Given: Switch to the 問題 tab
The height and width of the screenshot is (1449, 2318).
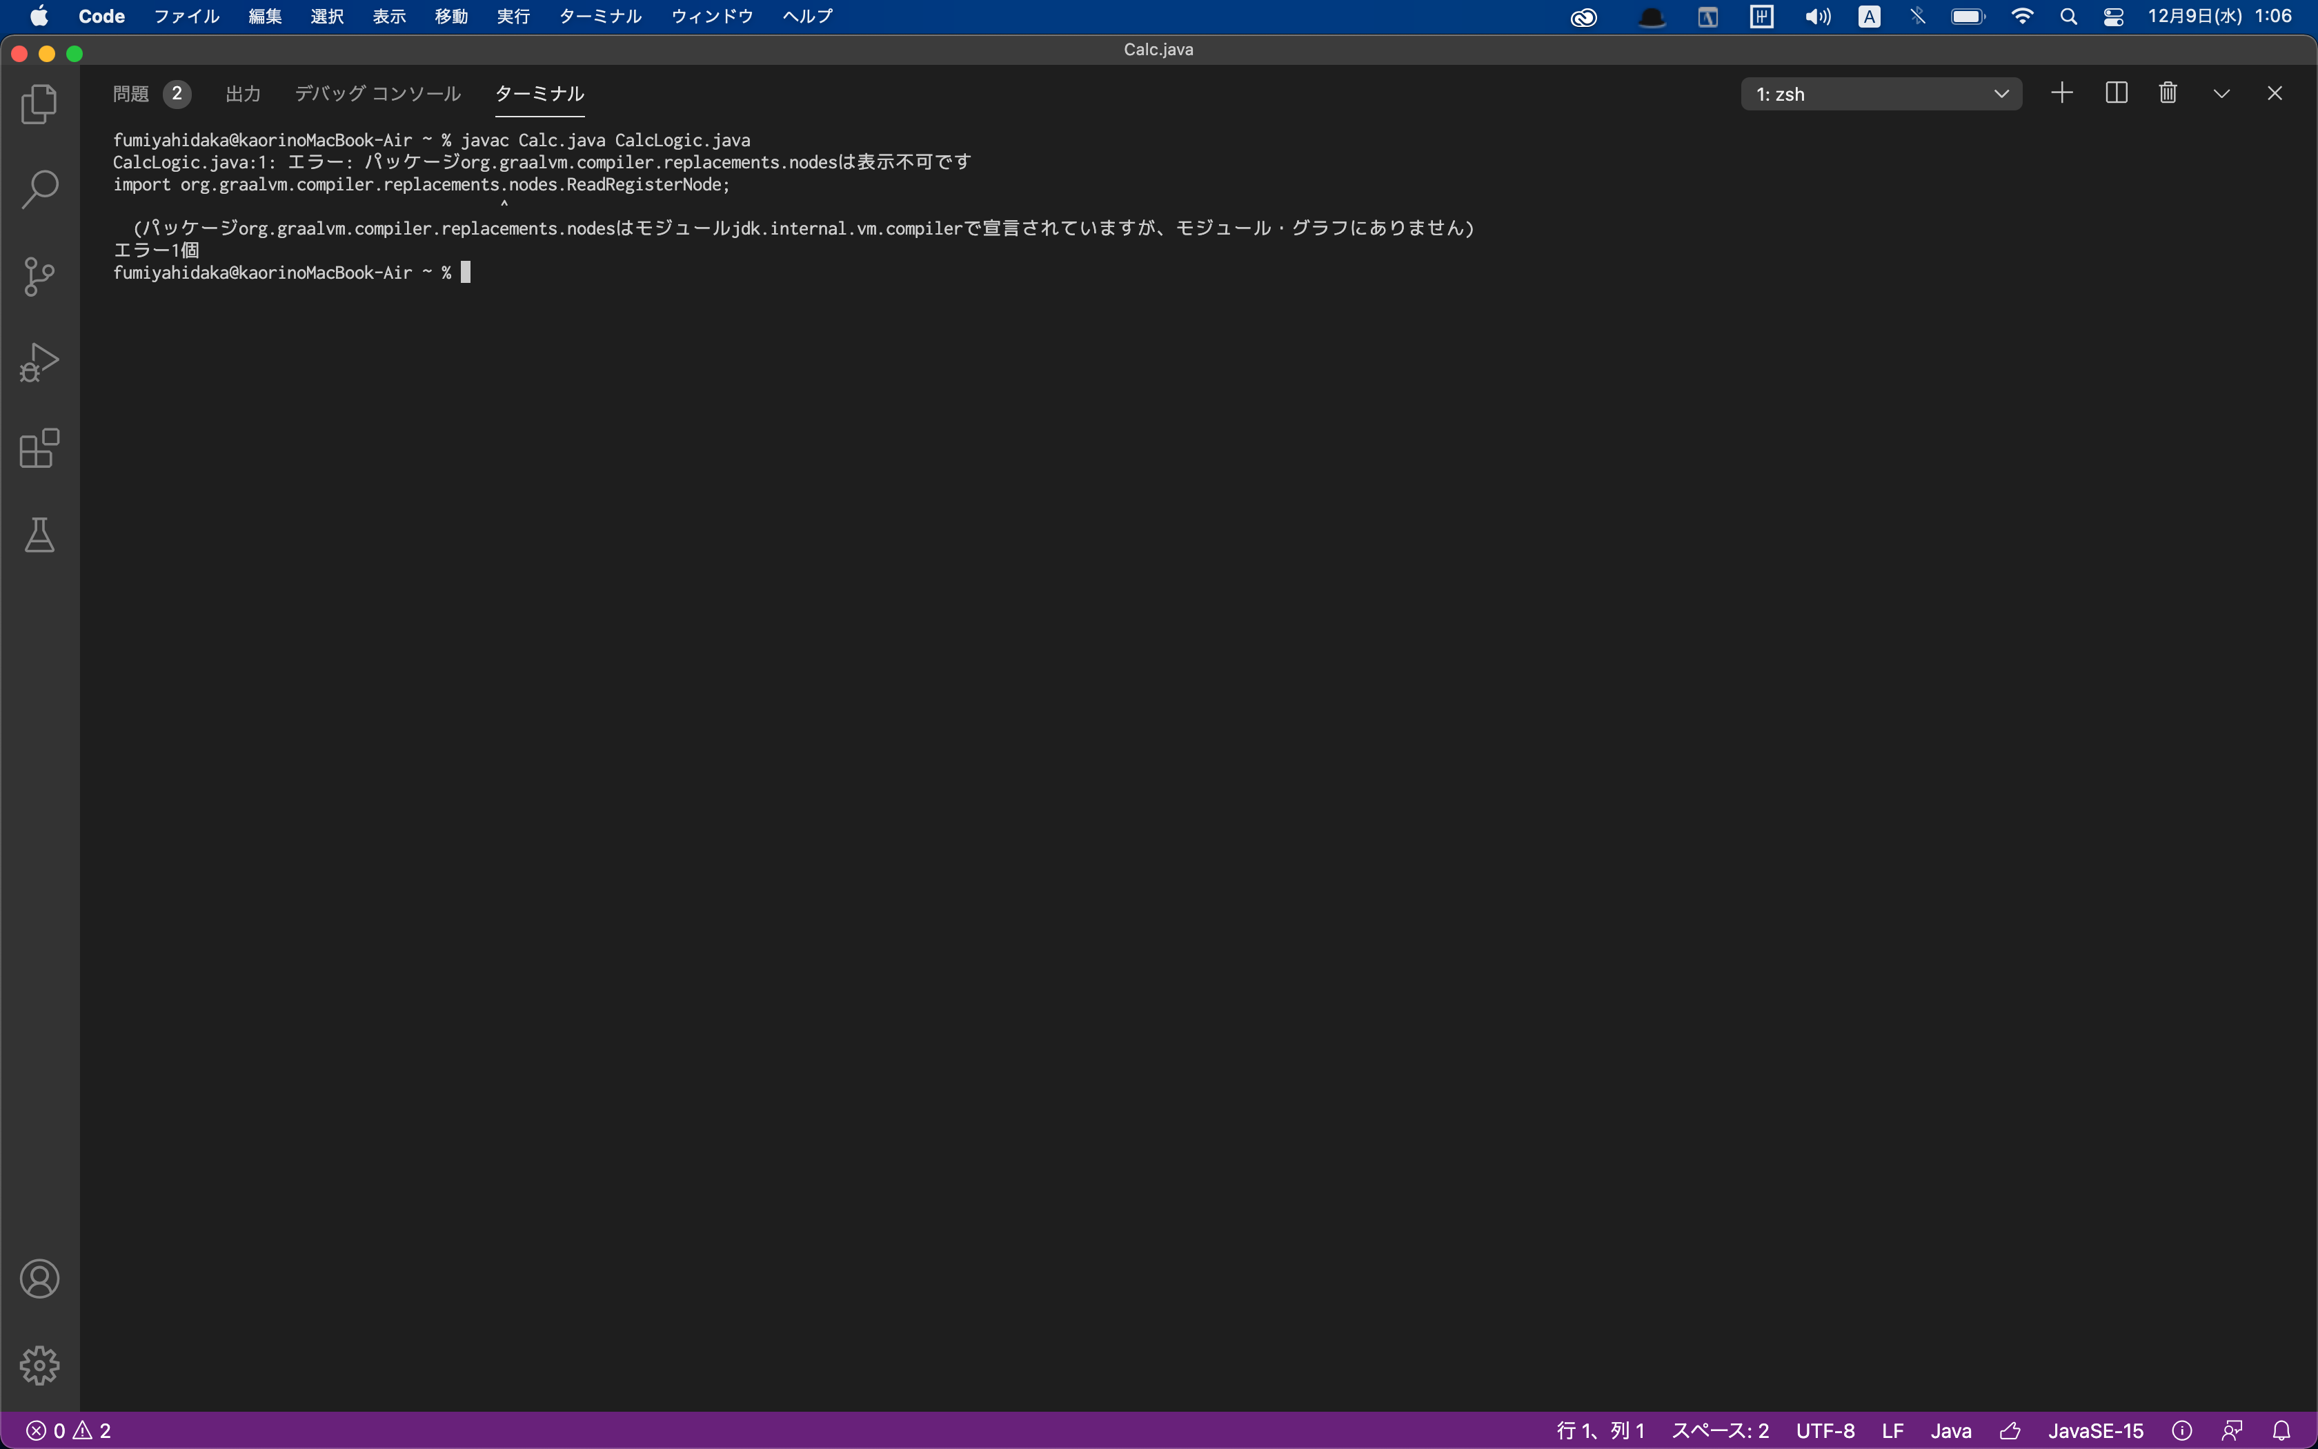Looking at the screenshot, I should (151, 94).
